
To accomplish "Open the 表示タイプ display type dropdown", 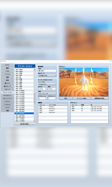I will pos(47,76).
